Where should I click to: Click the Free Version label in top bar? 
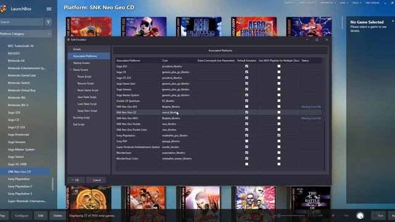(372, 2)
